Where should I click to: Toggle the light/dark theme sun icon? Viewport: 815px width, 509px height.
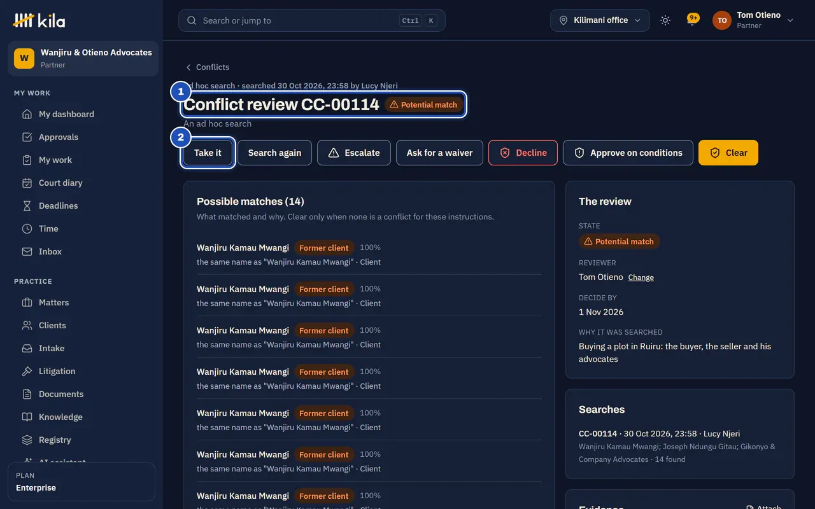(x=665, y=20)
